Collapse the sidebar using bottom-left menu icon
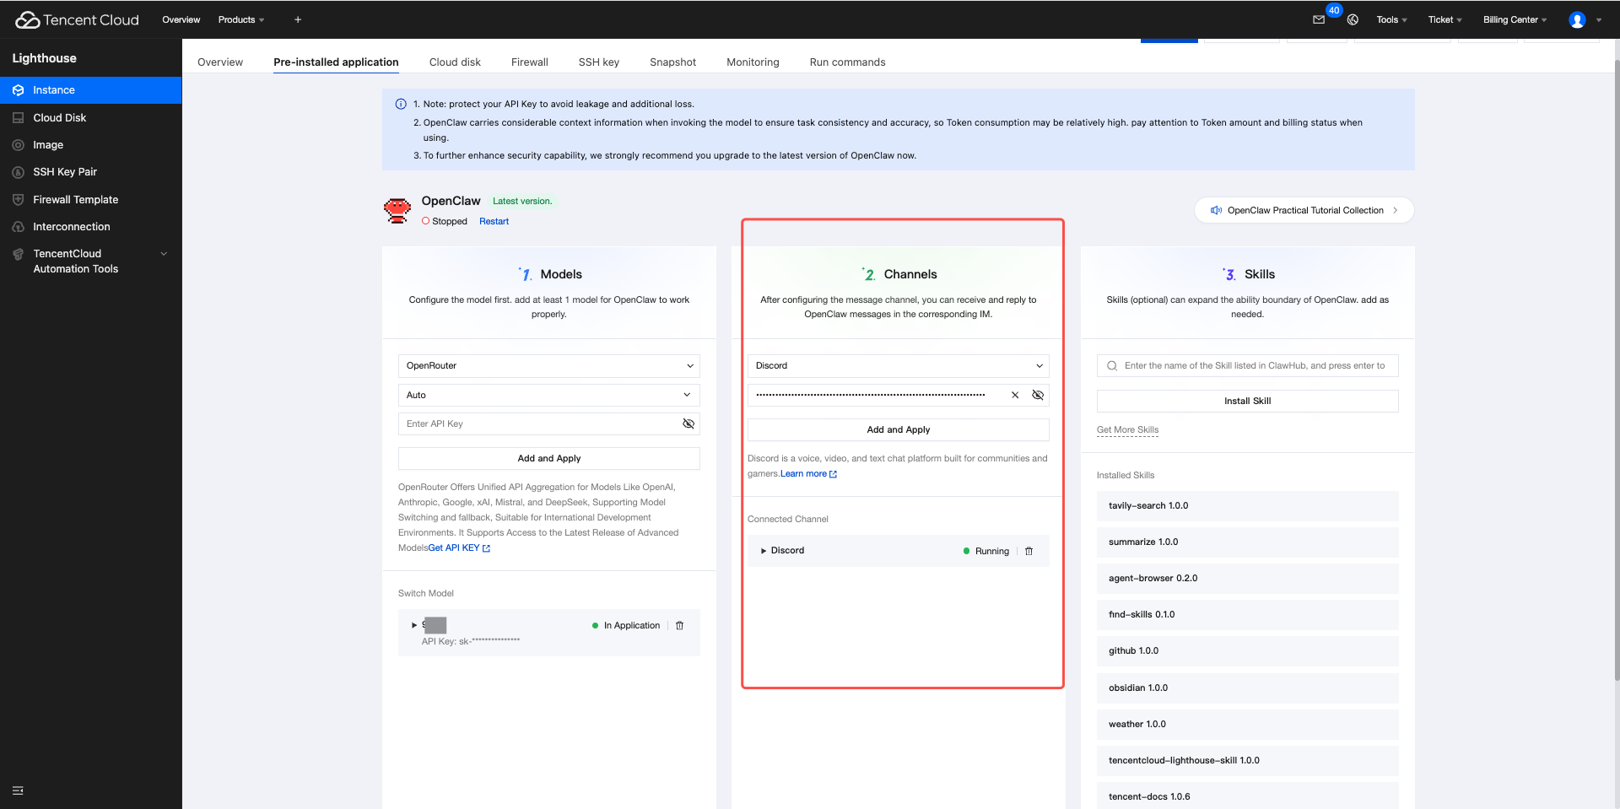This screenshot has height=809, width=1620. (18, 790)
